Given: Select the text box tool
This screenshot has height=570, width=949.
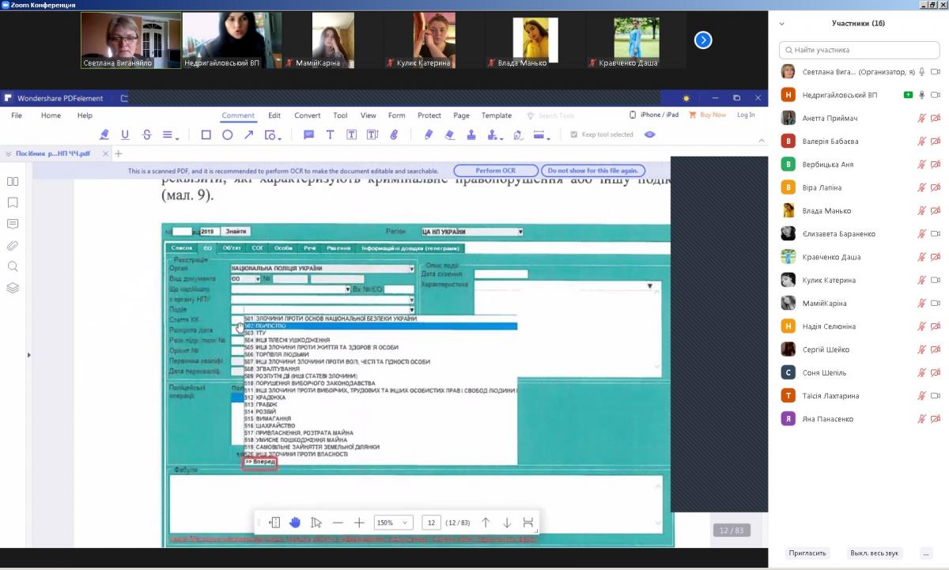Looking at the screenshot, I should 351,135.
